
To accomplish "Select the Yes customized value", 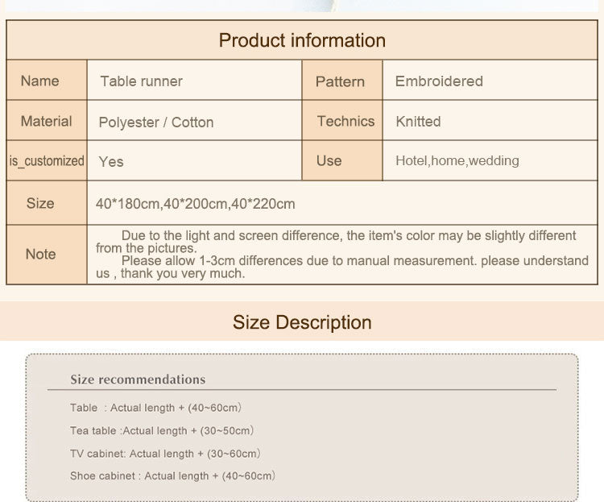I will tap(111, 162).
